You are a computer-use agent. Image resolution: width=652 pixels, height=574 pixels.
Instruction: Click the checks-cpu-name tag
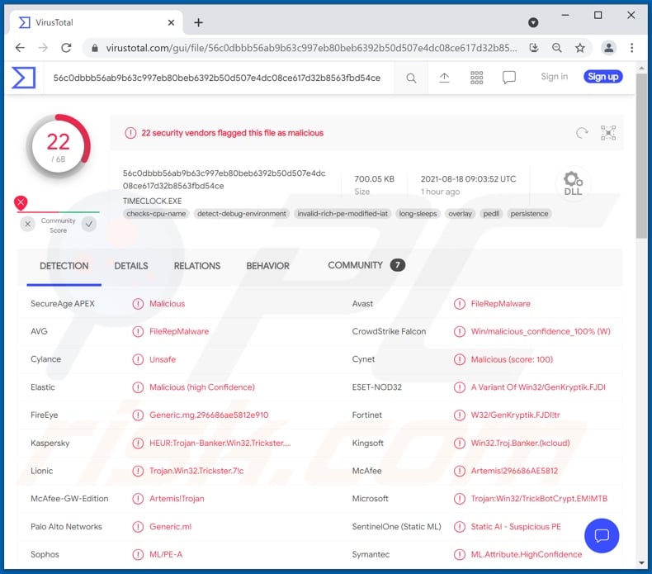tap(156, 214)
